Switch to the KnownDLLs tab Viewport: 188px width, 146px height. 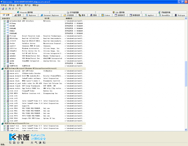(164, 15)
